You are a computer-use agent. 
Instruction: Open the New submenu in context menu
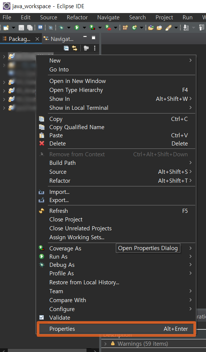(116, 61)
